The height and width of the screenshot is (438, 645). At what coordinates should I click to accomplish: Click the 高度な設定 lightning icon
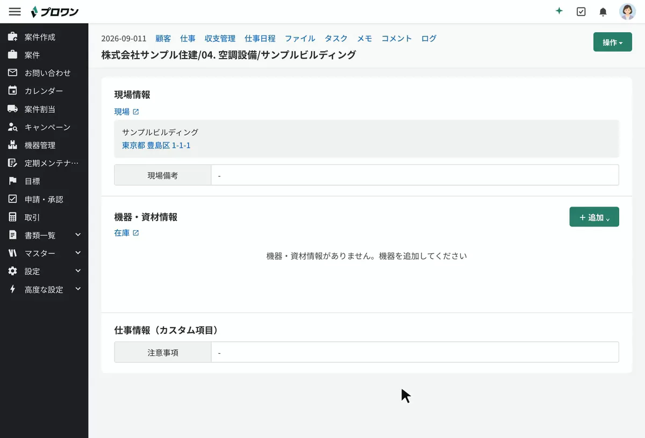pos(13,289)
